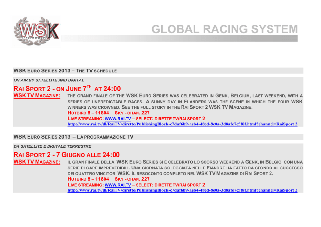Select 'On air by satellite and digital' text

[49, 80]
